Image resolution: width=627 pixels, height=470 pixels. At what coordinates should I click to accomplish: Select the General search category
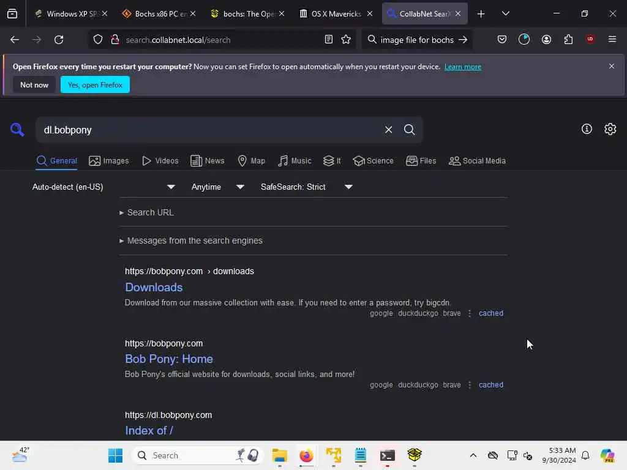tap(56, 161)
